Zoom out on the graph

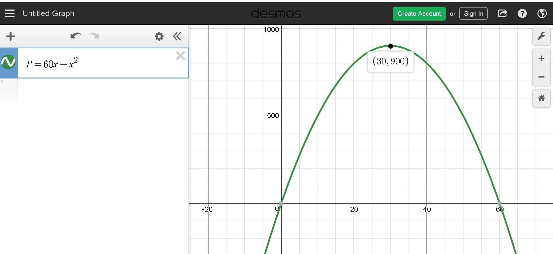(541, 77)
